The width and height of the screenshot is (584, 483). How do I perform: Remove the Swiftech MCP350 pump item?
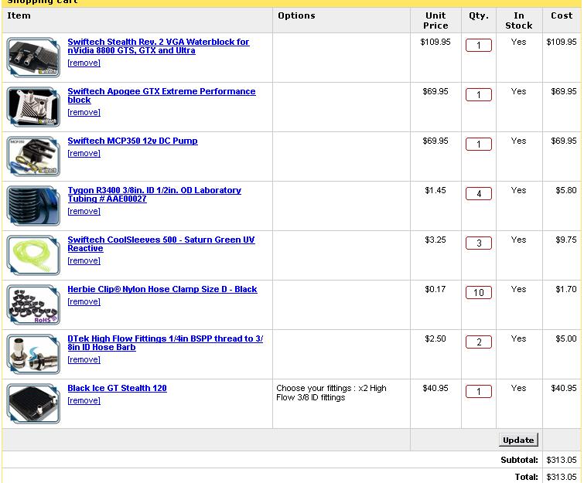(84, 153)
